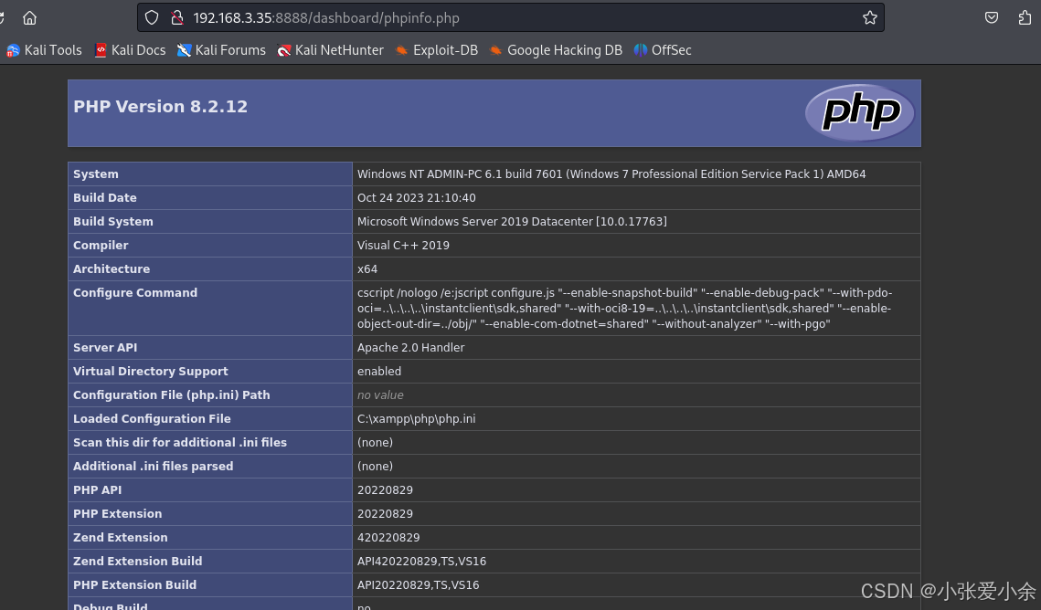Select the Zend Extension label
Viewport: 1041px width, 610px height.
120,538
